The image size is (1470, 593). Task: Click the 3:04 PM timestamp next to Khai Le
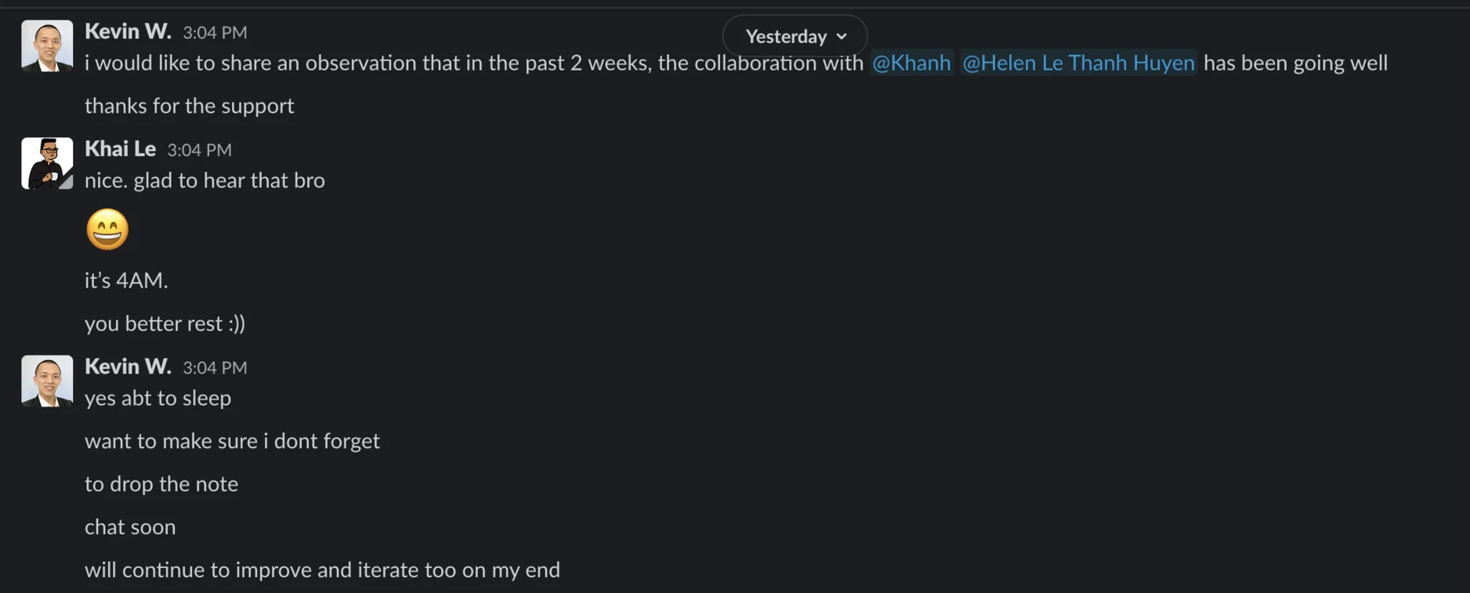tap(199, 150)
